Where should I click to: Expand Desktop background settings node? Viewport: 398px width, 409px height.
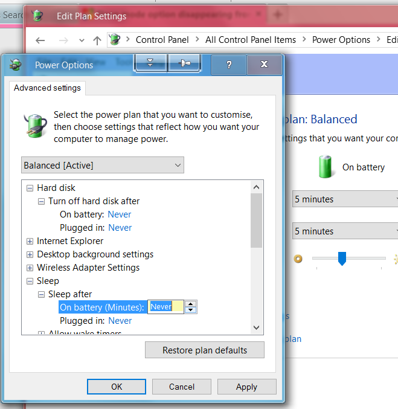[x=30, y=254]
